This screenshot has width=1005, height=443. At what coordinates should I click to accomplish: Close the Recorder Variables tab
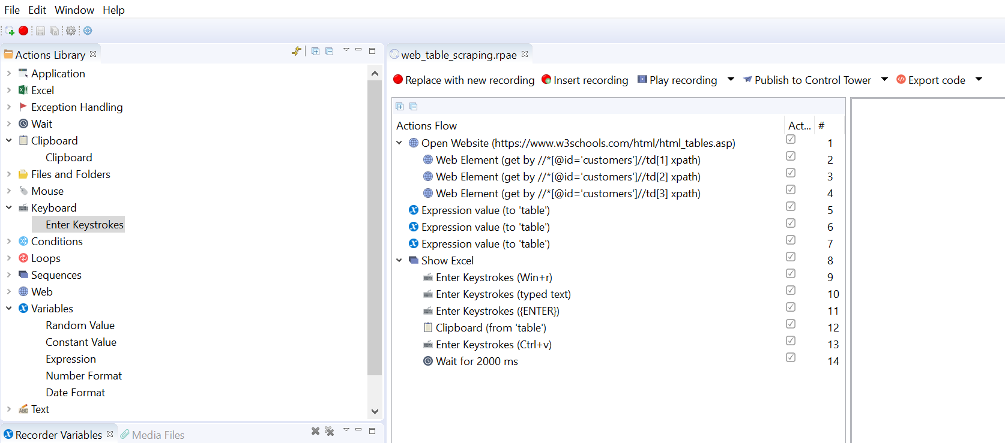point(110,434)
